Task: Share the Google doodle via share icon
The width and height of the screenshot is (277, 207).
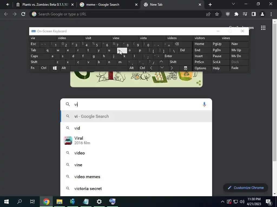Action: [199, 83]
